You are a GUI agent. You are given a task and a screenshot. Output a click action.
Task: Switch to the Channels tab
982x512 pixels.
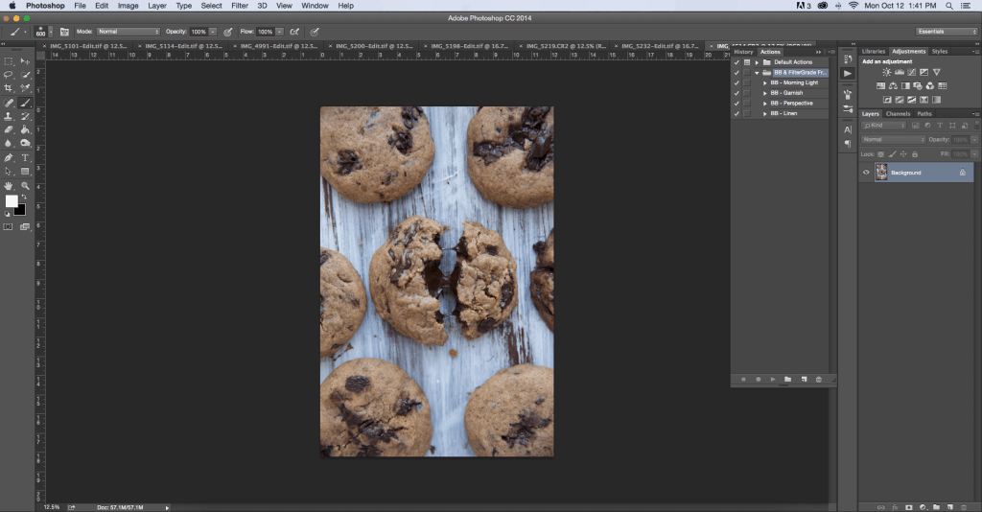(898, 113)
